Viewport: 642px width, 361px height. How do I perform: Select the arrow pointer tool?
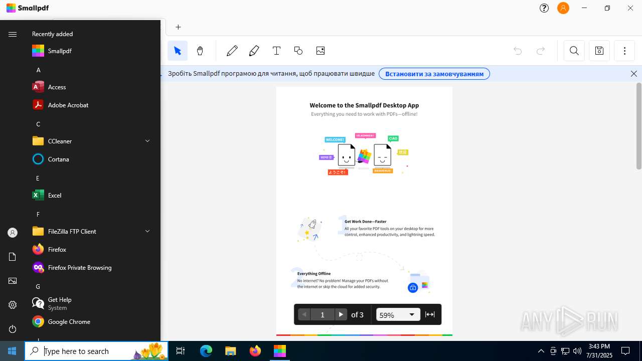(178, 51)
